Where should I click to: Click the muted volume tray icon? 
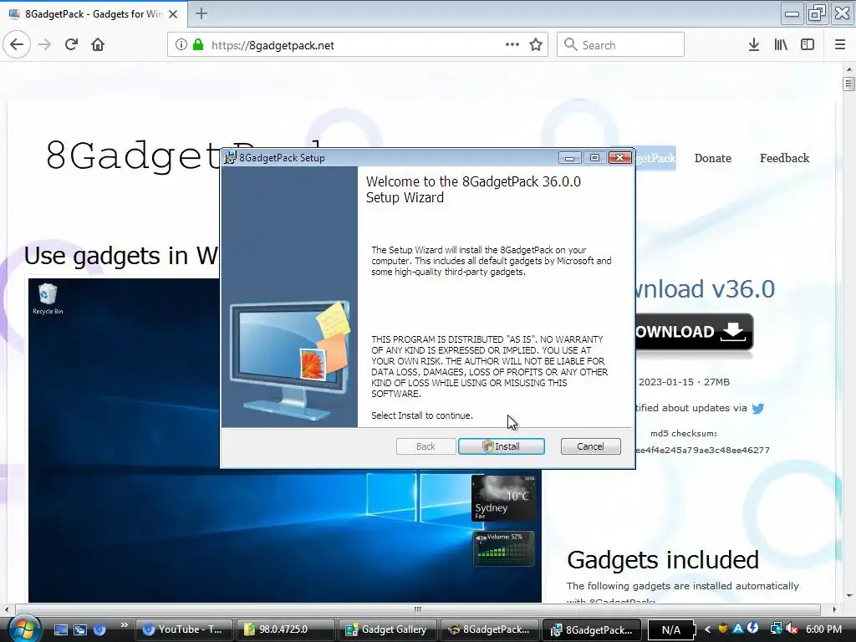(792, 629)
